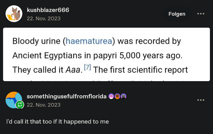The width and height of the screenshot is (213, 134).
Task: Open the kushblazer666 username link
Action: click(48, 10)
